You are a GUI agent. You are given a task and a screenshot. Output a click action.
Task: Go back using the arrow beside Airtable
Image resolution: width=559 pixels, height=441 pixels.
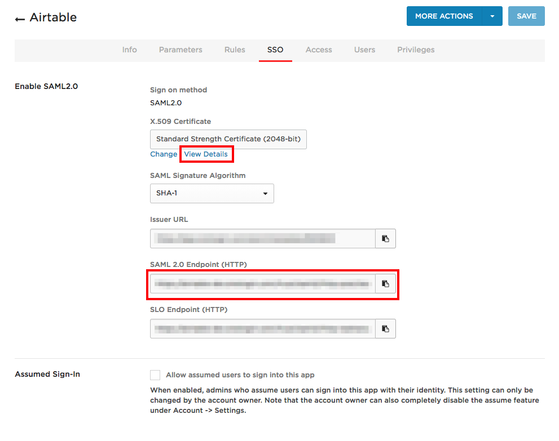point(20,19)
